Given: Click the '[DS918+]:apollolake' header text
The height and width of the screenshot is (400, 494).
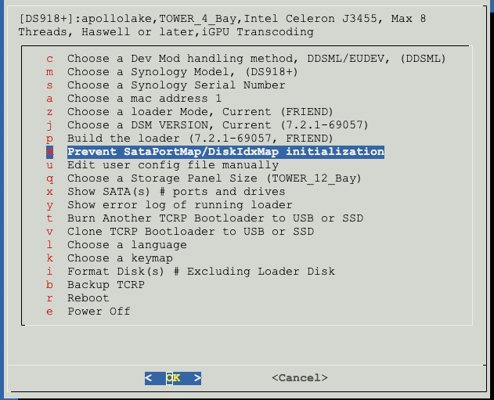Looking at the screenshot, I should (x=85, y=19).
